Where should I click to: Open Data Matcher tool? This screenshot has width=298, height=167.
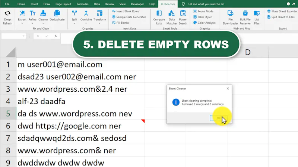172,17
